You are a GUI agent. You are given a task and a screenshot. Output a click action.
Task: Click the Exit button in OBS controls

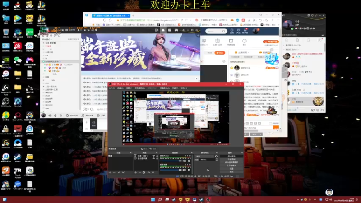tap(231, 172)
